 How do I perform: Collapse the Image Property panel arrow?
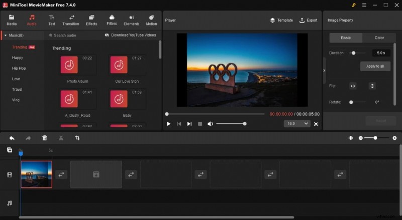click(324, 70)
